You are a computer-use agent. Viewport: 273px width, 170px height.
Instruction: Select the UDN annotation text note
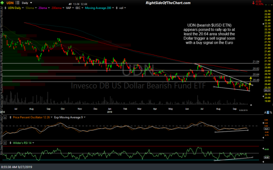[x=209, y=34]
